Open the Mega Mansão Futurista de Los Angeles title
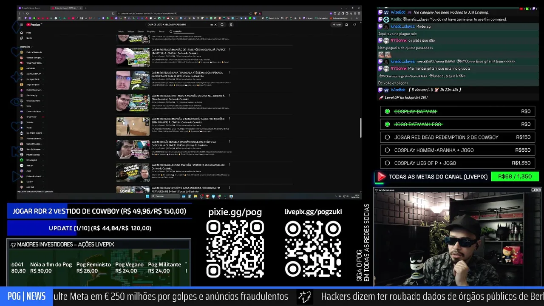 (188, 166)
